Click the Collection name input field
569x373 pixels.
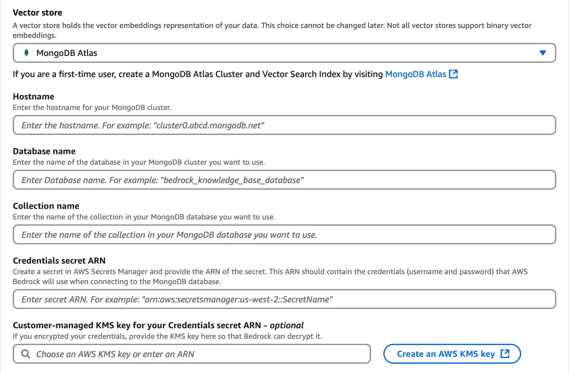(284, 234)
